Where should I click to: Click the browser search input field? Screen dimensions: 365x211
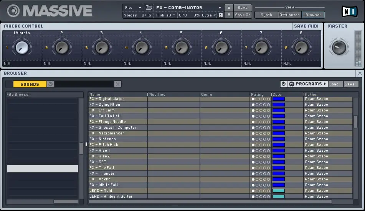[84, 84]
